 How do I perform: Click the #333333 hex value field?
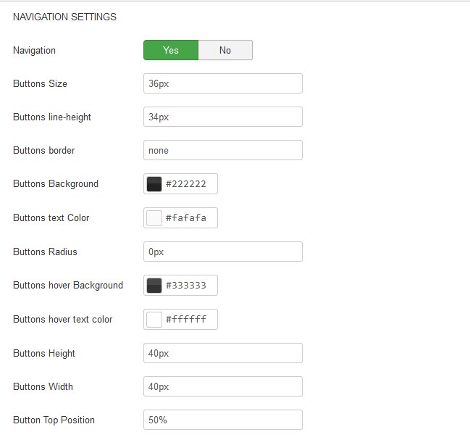[190, 285]
